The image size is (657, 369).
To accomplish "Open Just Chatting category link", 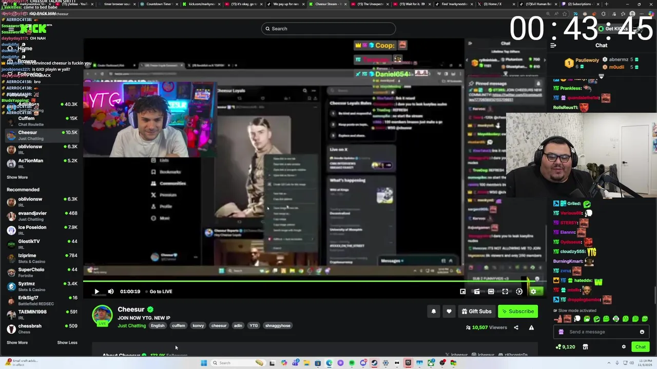I will (132, 325).
